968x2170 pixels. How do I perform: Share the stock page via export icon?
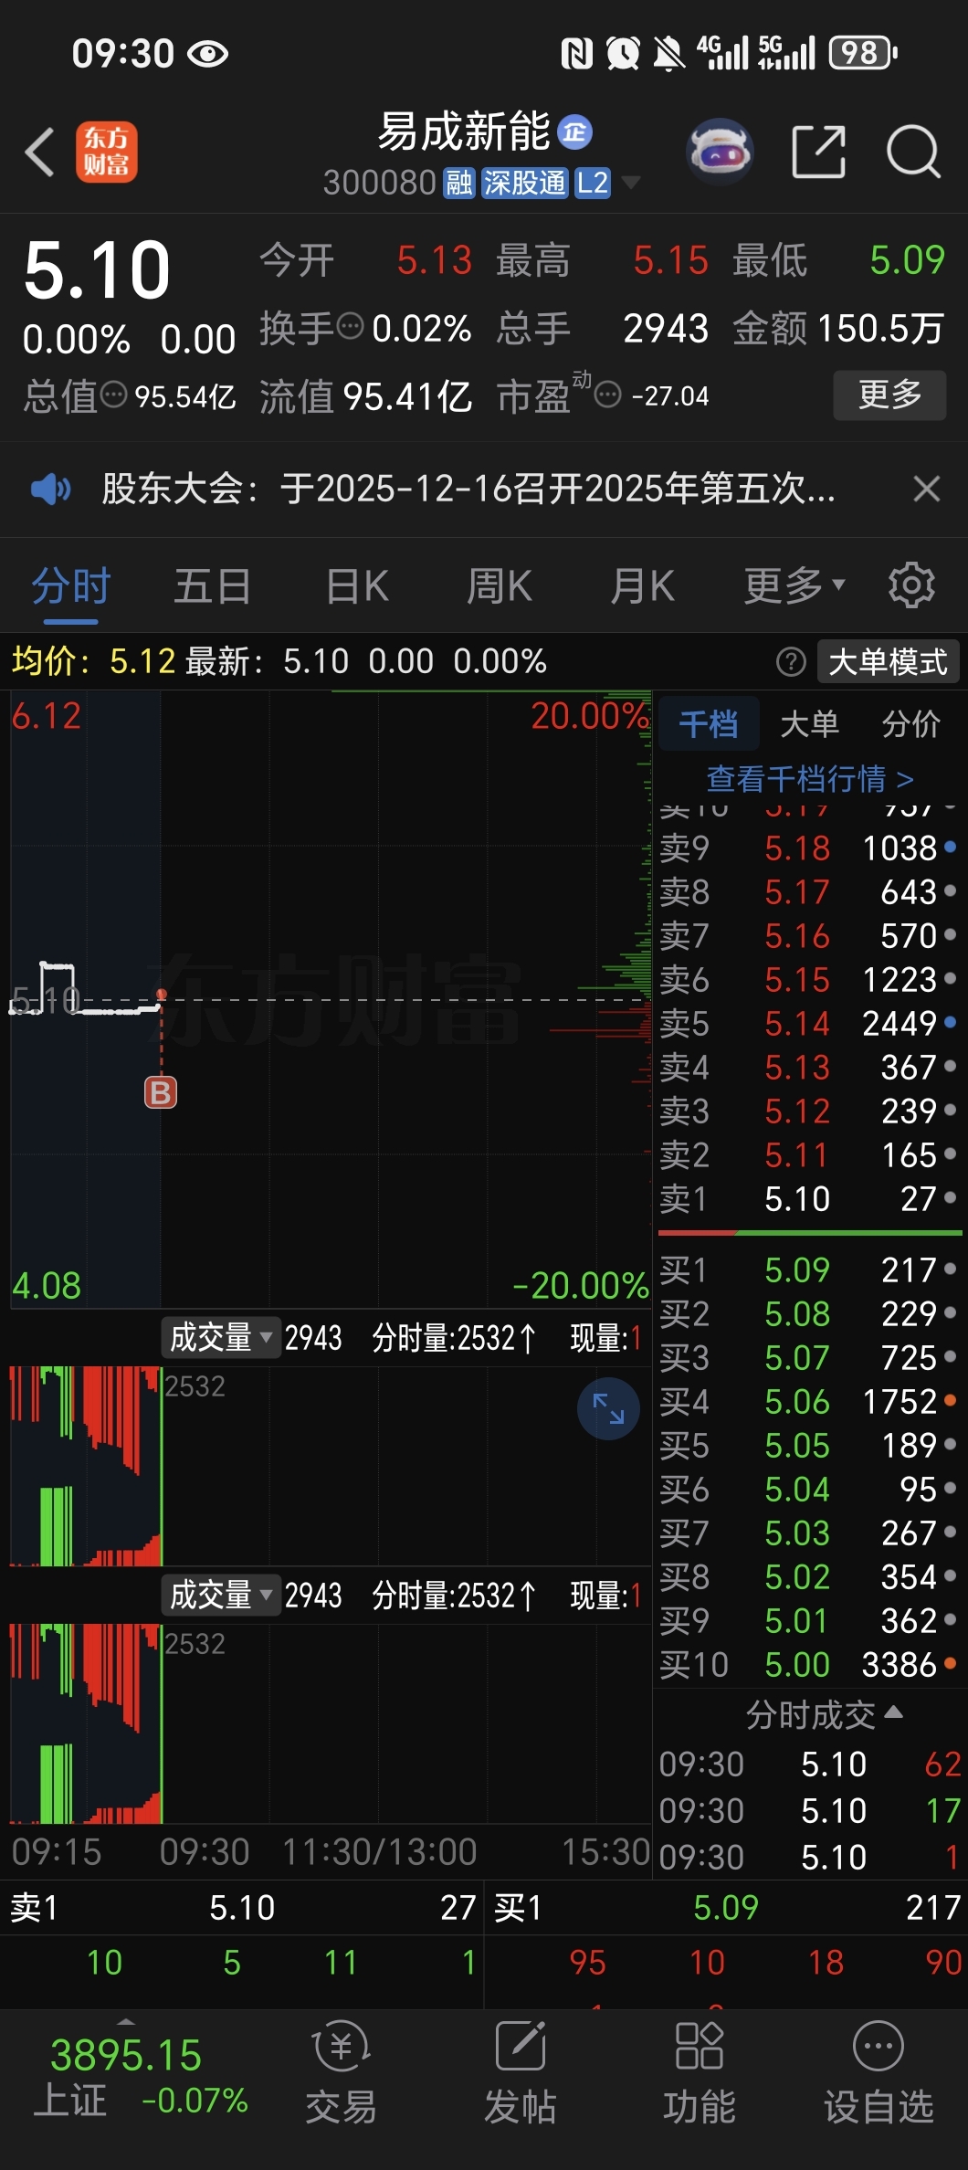pyautogui.click(x=819, y=152)
